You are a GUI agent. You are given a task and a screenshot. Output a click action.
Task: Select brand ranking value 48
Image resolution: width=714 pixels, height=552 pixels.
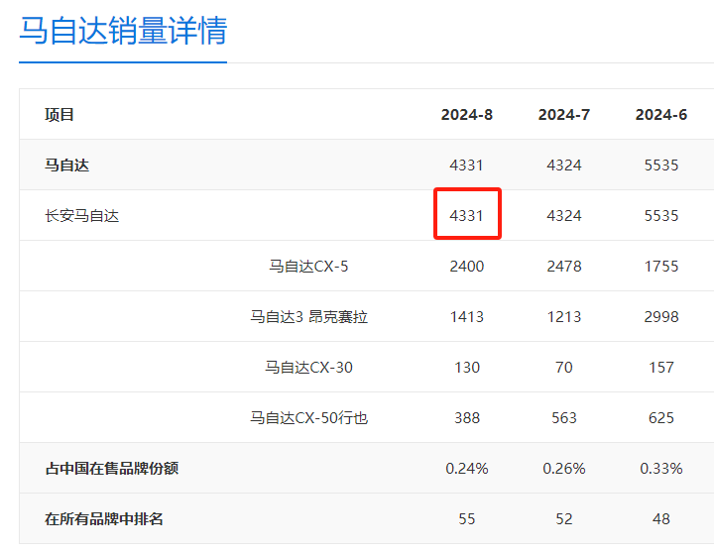(x=661, y=518)
